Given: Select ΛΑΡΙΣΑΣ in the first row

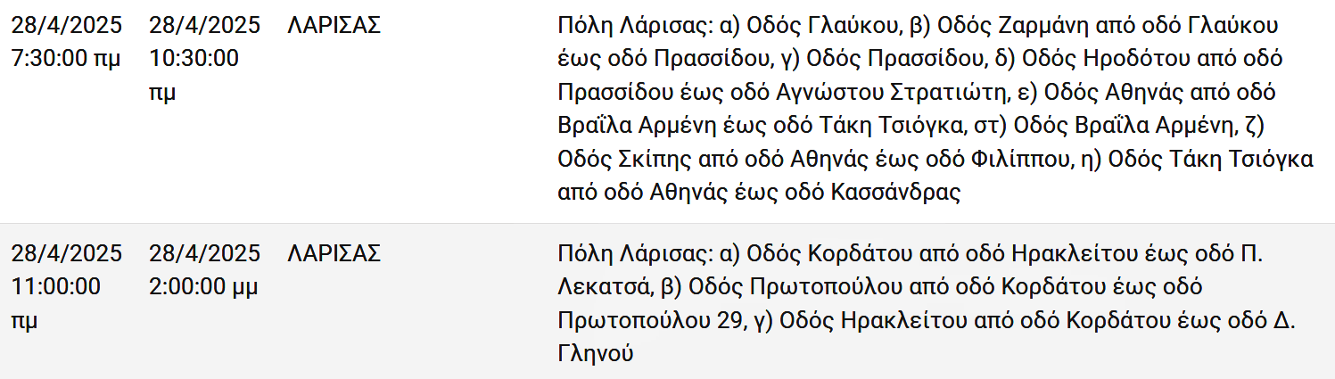Looking at the screenshot, I should tap(334, 25).
